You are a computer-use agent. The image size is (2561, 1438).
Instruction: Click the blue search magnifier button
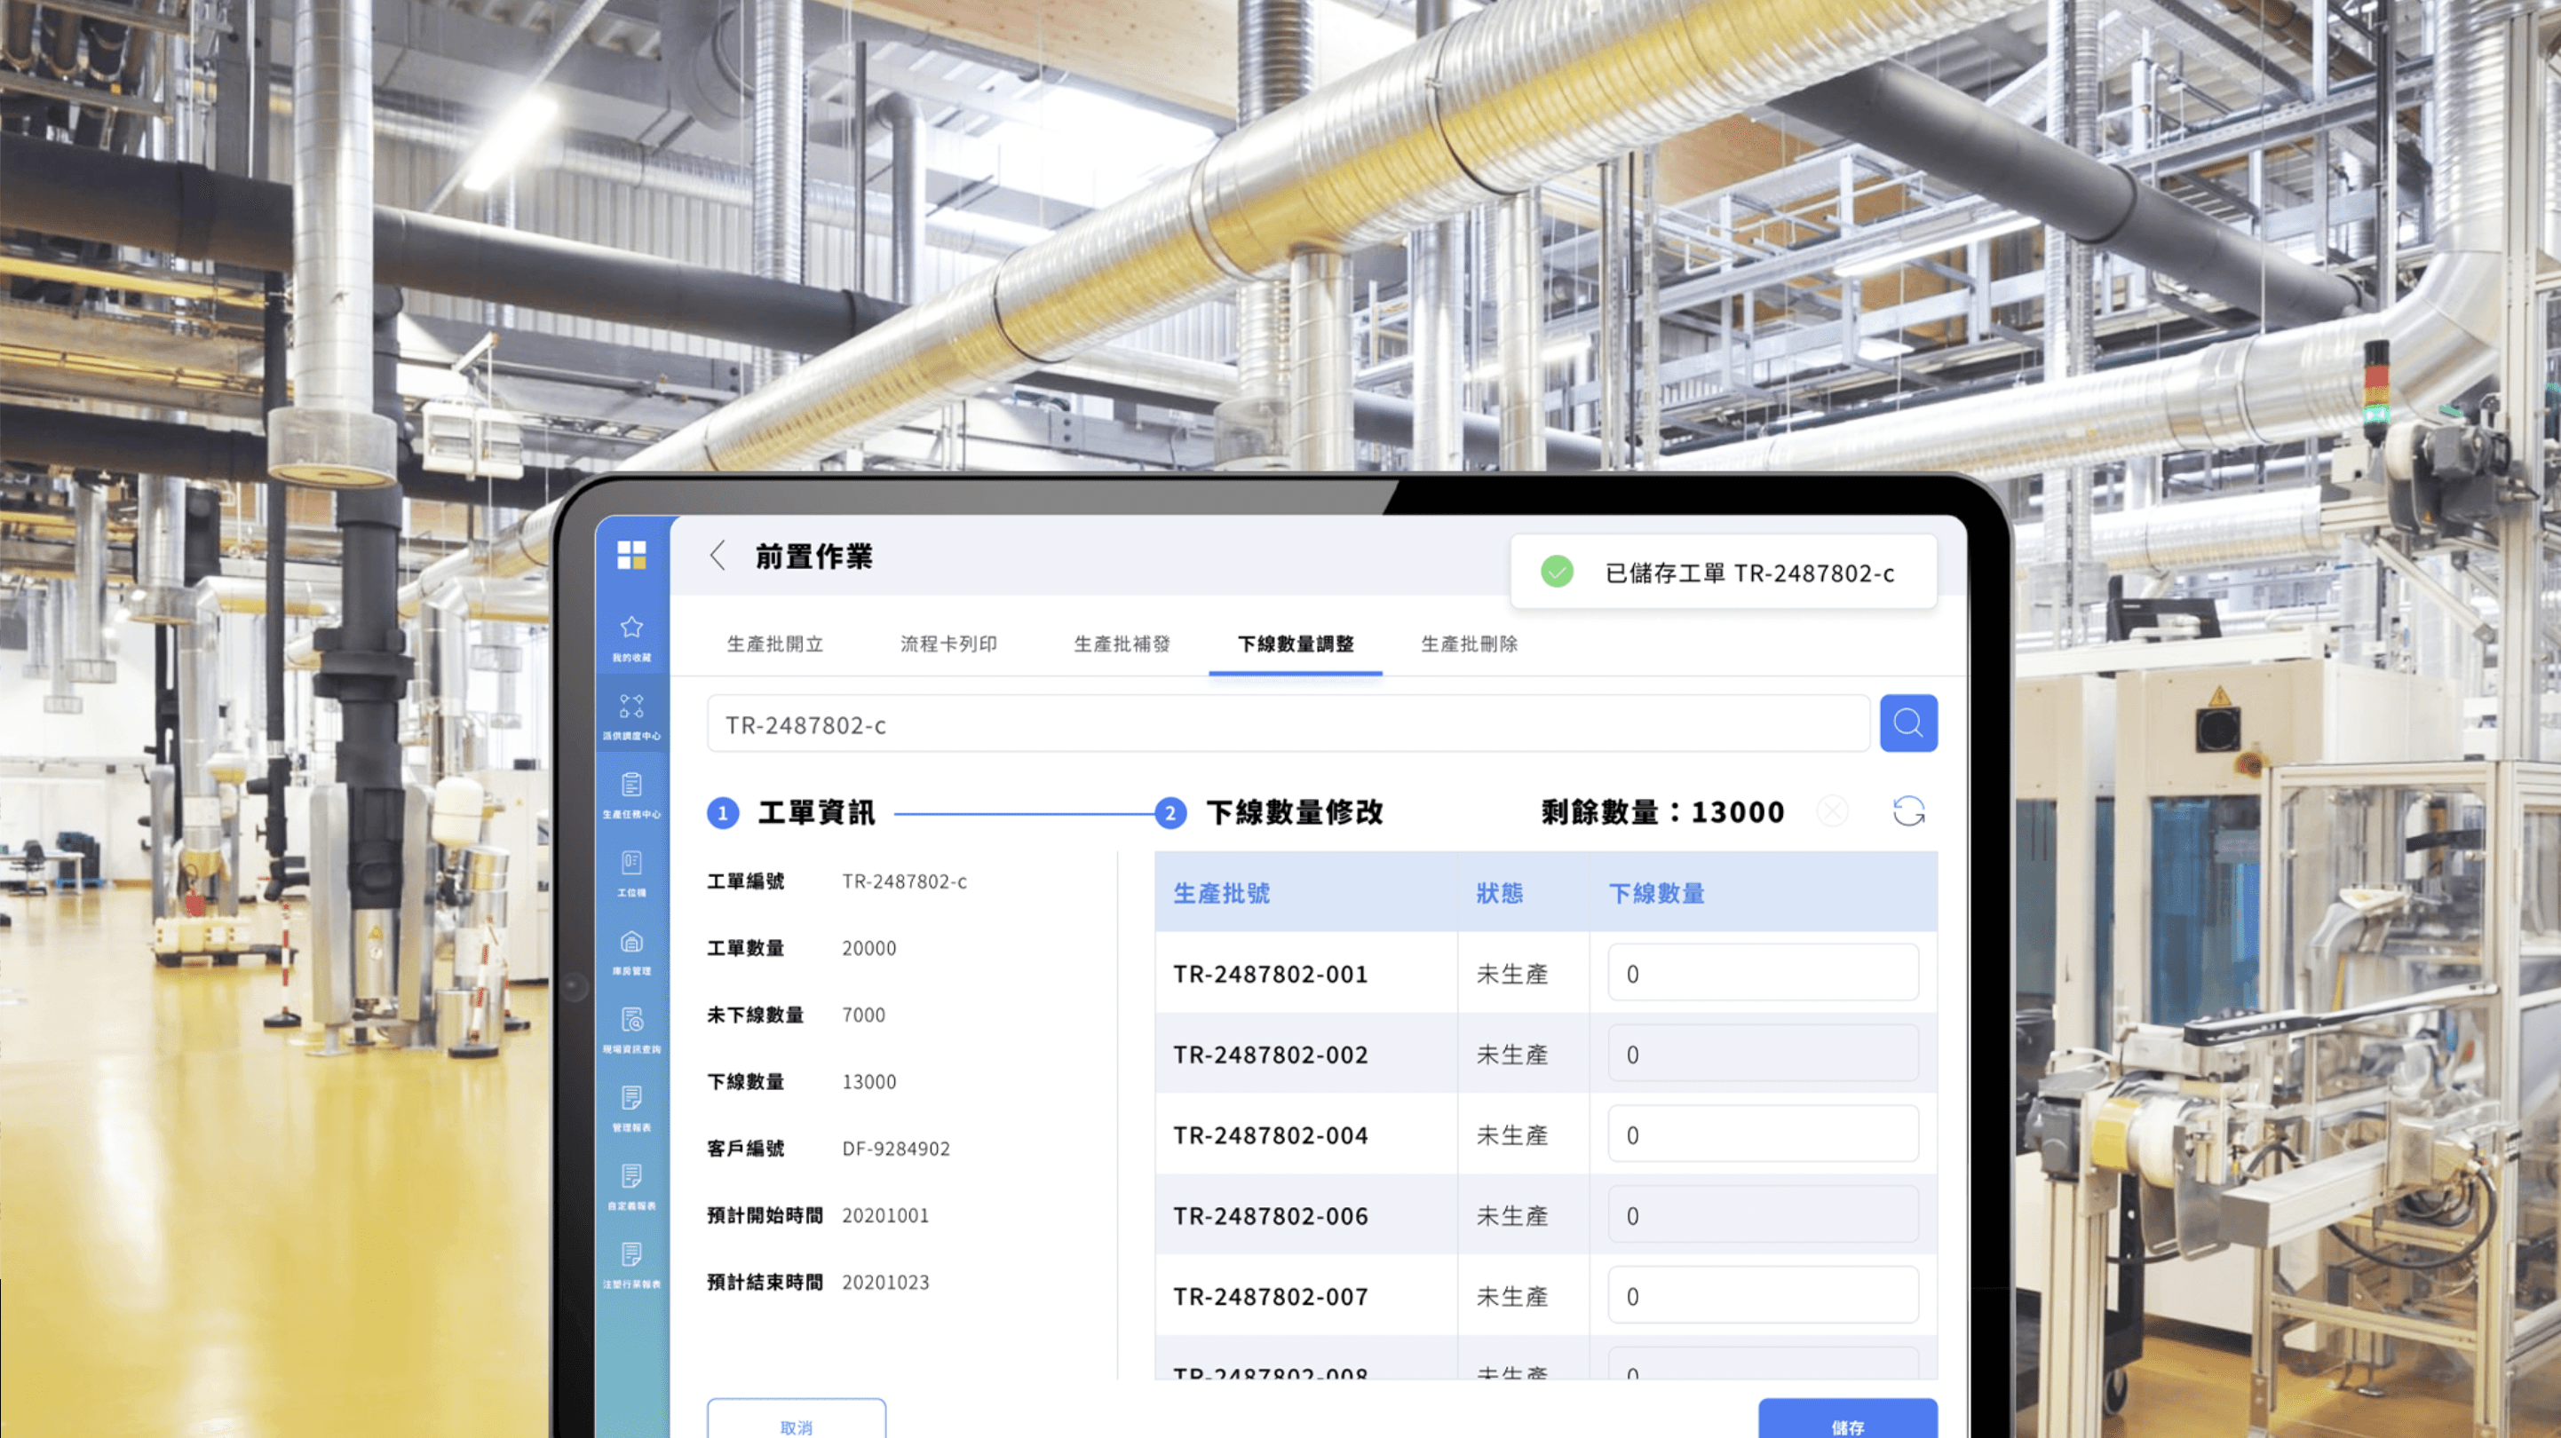coord(1907,723)
